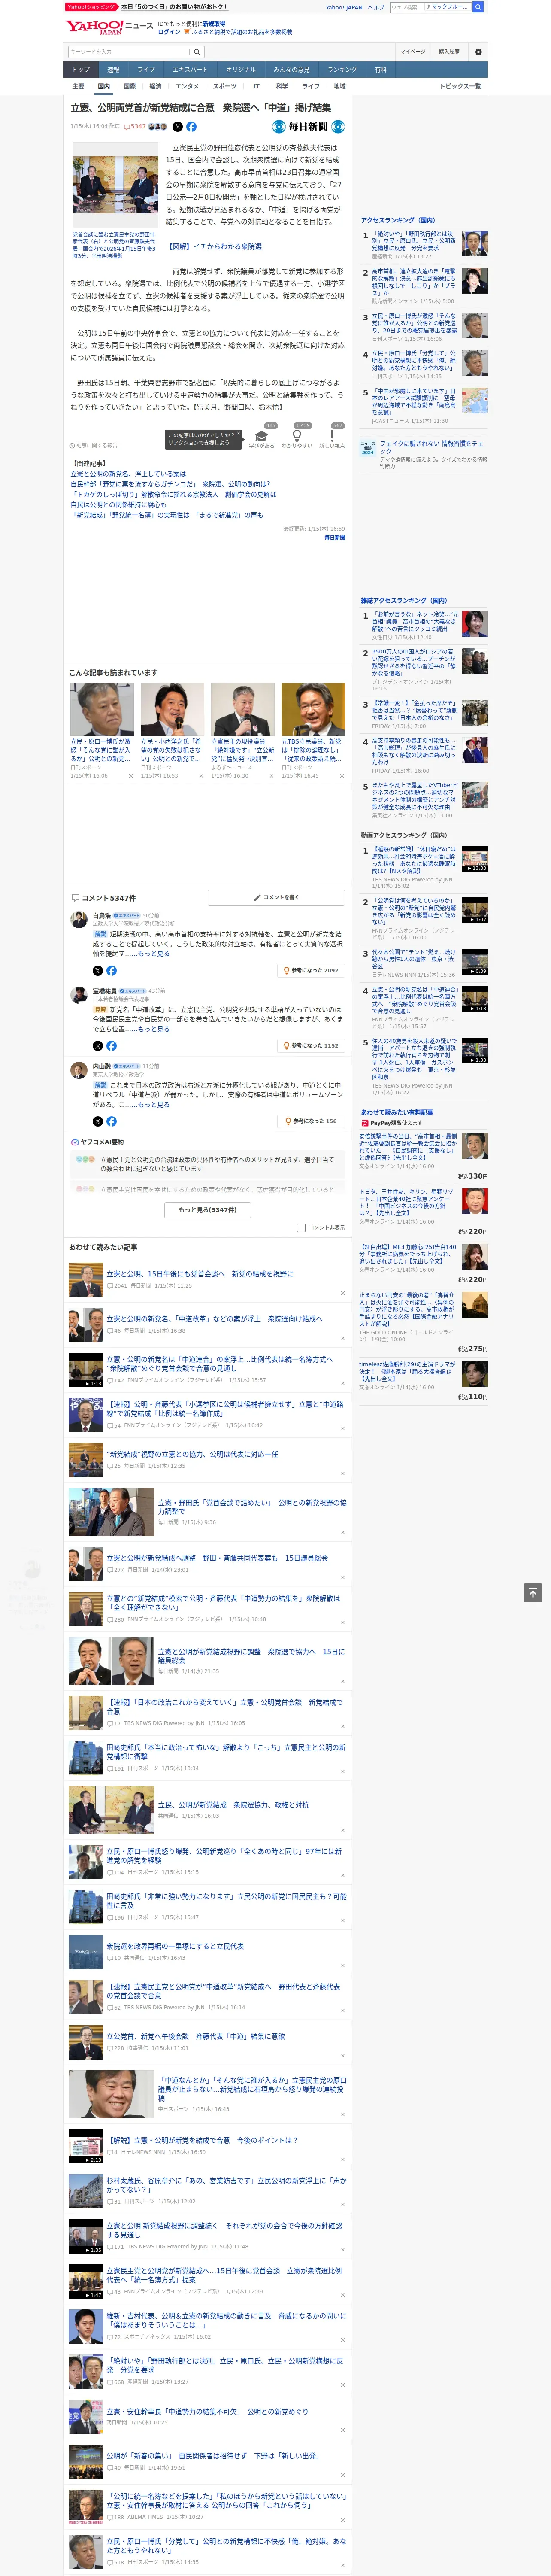The width and height of the screenshot is (551, 2576).
Task: Toggle コメント非表示 checkbox
Action: 301,1228
